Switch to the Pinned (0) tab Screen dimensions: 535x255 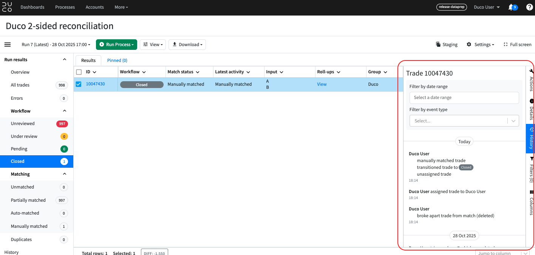tap(117, 60)
